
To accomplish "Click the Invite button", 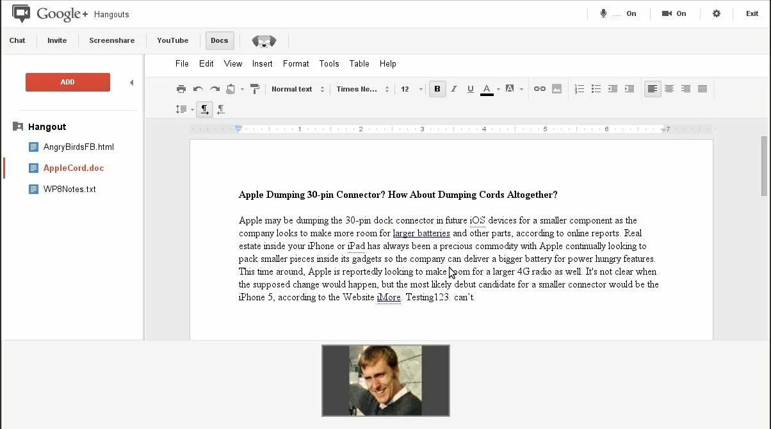I will pyautogui.click(x=57, y=40).
